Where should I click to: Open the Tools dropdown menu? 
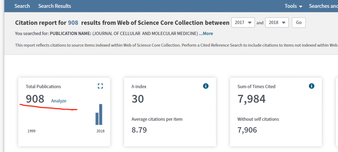(x=293, y=6)
